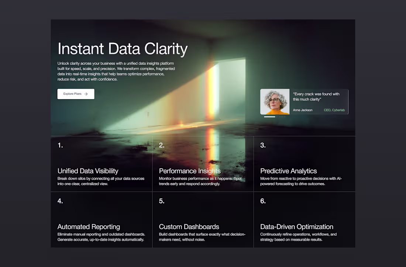The height and width of the screenshot is (267, 406).
Task: Click the number badge on Data-Driven Optimization card
Action: click(x=263, y=201)
